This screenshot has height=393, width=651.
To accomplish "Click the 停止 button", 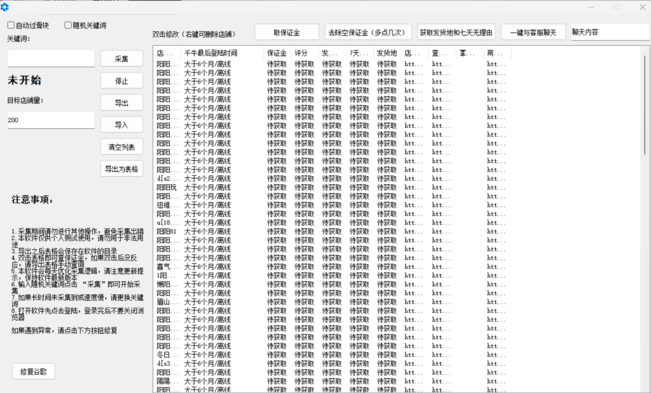I will pyautogui.click(x=121, y=81).
